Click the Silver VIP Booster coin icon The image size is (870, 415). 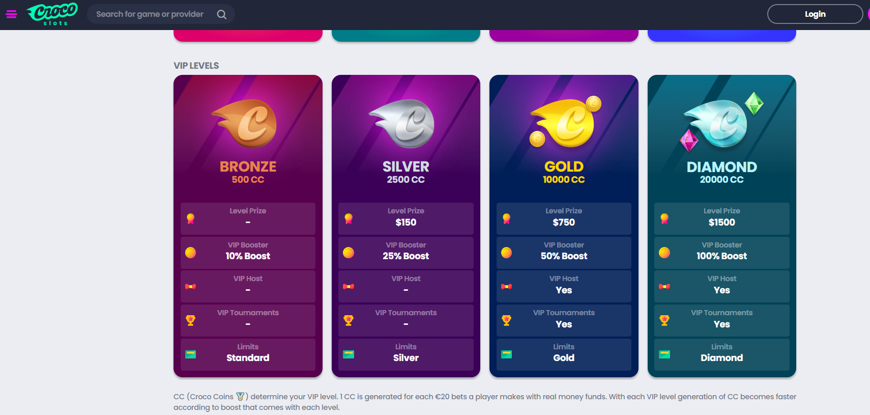pos(349,253)
